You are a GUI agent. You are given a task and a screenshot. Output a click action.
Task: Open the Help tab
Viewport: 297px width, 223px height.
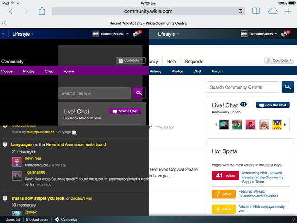[x=171, y=62]
